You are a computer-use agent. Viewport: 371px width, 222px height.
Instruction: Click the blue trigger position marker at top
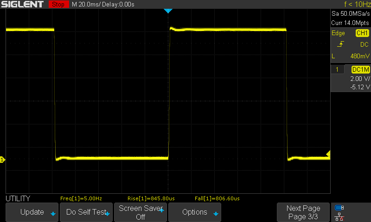pos(168,11)
